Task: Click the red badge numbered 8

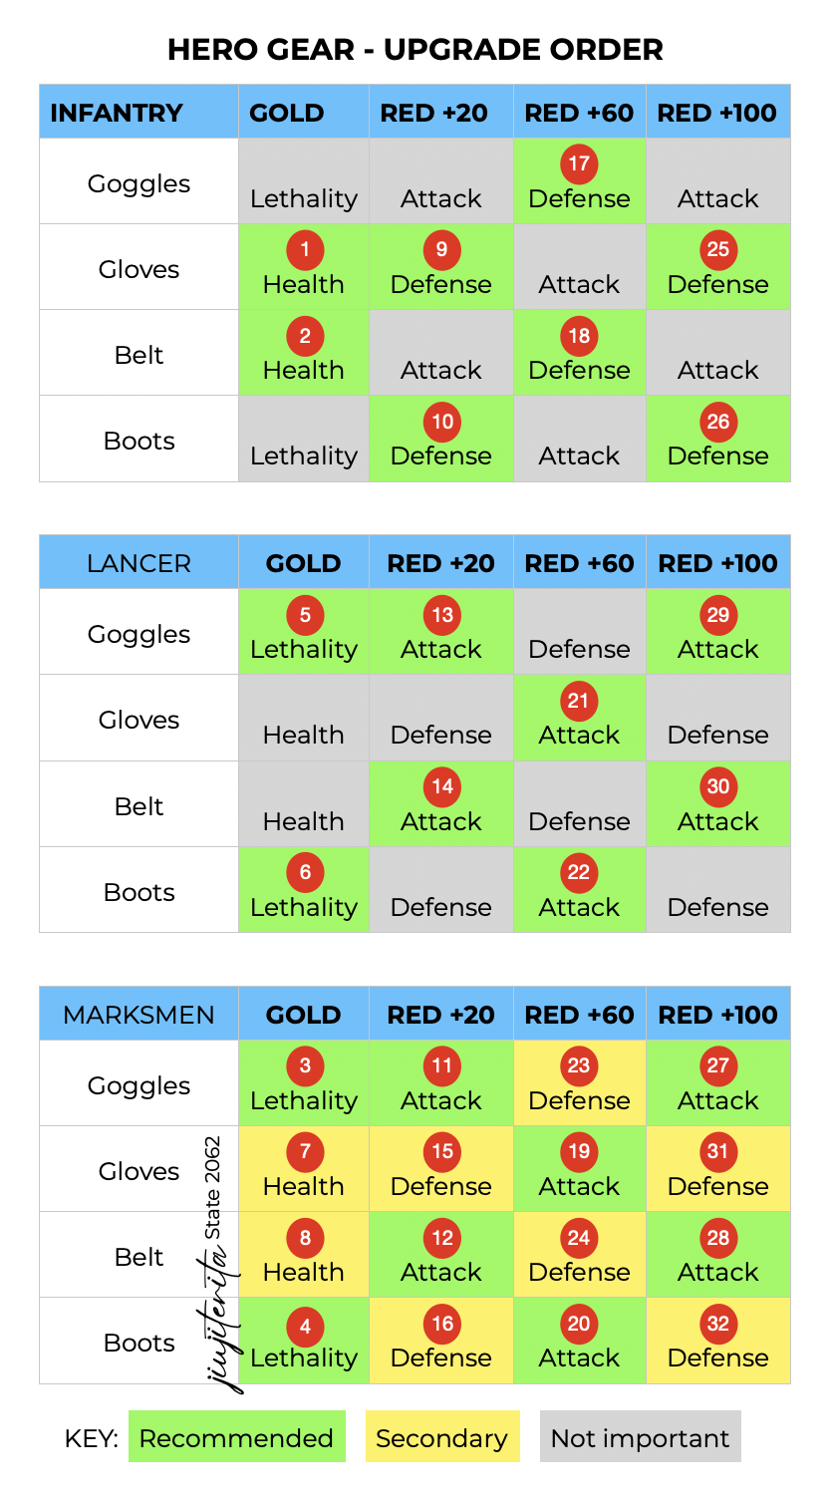Action: pos(305,1238)
